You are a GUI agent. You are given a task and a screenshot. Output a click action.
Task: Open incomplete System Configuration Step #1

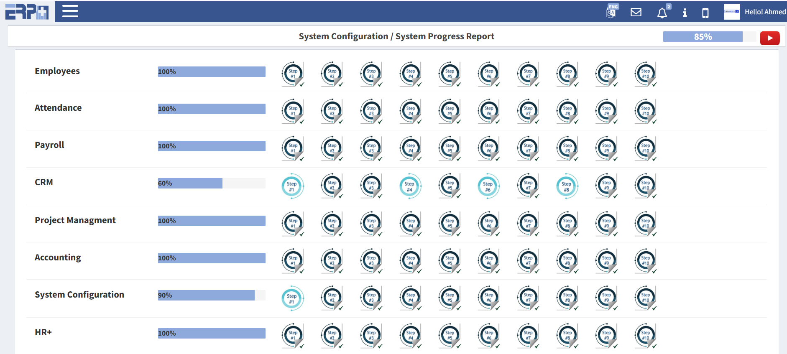(x=292, y=298)
